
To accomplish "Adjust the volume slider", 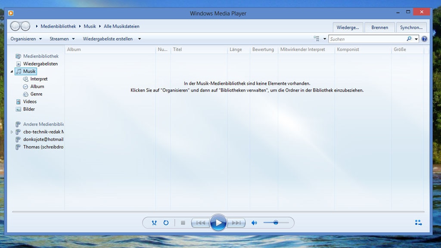I will coord(276,223).
